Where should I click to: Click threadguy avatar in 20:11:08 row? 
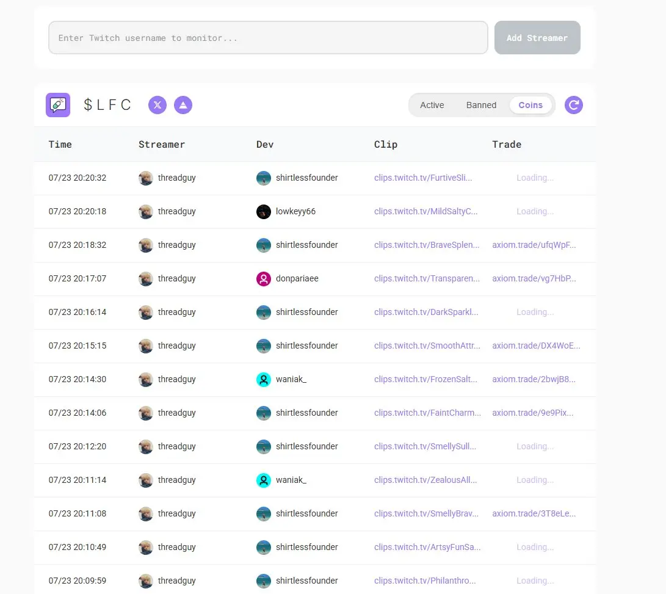(146, 513)
